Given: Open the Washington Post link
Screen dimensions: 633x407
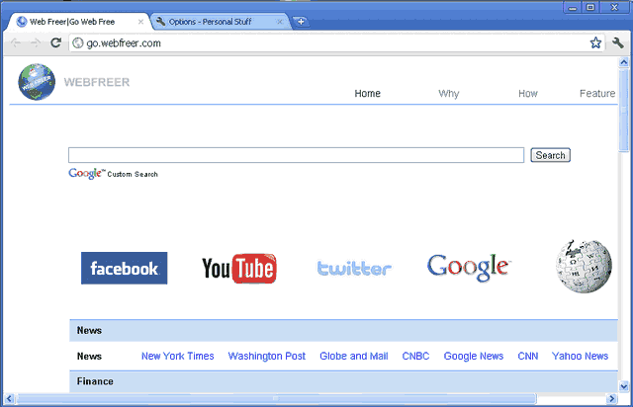Looking at the screenshot, I should tap(267, 357).
